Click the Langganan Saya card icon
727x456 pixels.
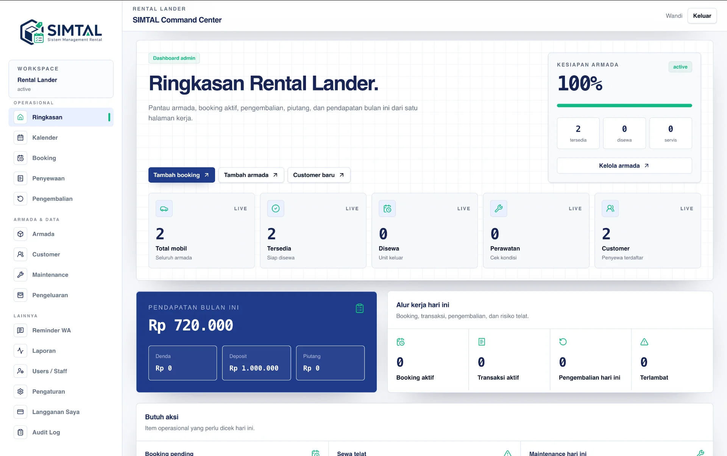(x=20, y=412)
